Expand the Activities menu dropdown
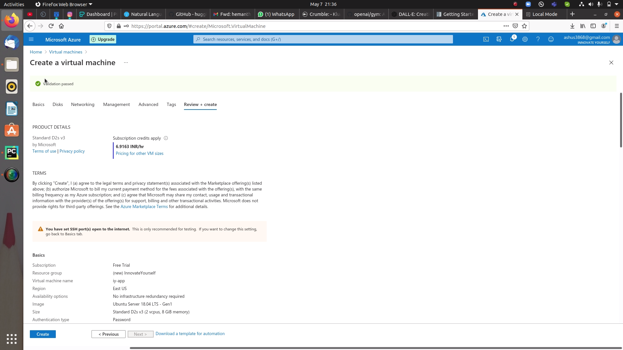 click(14, 4)
